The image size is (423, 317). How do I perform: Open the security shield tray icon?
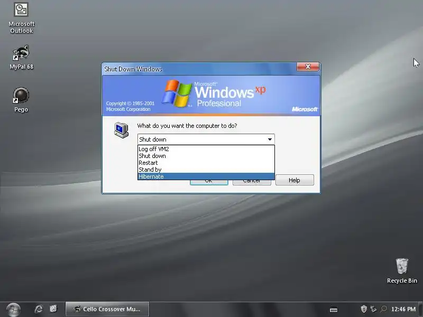click(x=364, y=309)
